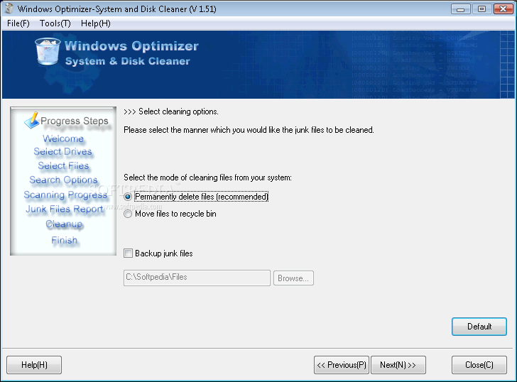517x382 pixels.
Task: Click the Select Files step
Action: (63, 165)
